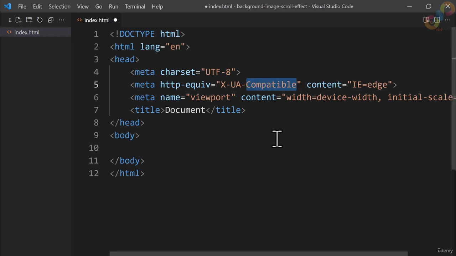Click width=device-width text on line 6
Viewport: 456px width, 256px height.
pos(331,97)
